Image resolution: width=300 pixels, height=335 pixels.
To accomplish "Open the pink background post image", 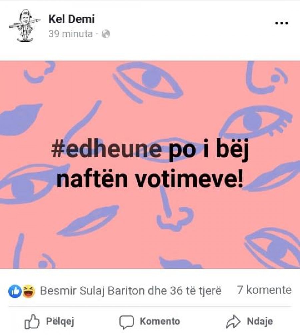I will (150, 165).
